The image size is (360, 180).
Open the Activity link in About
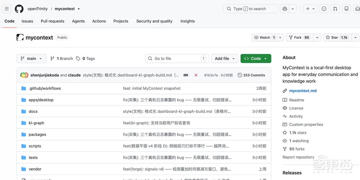click(296, 116)
